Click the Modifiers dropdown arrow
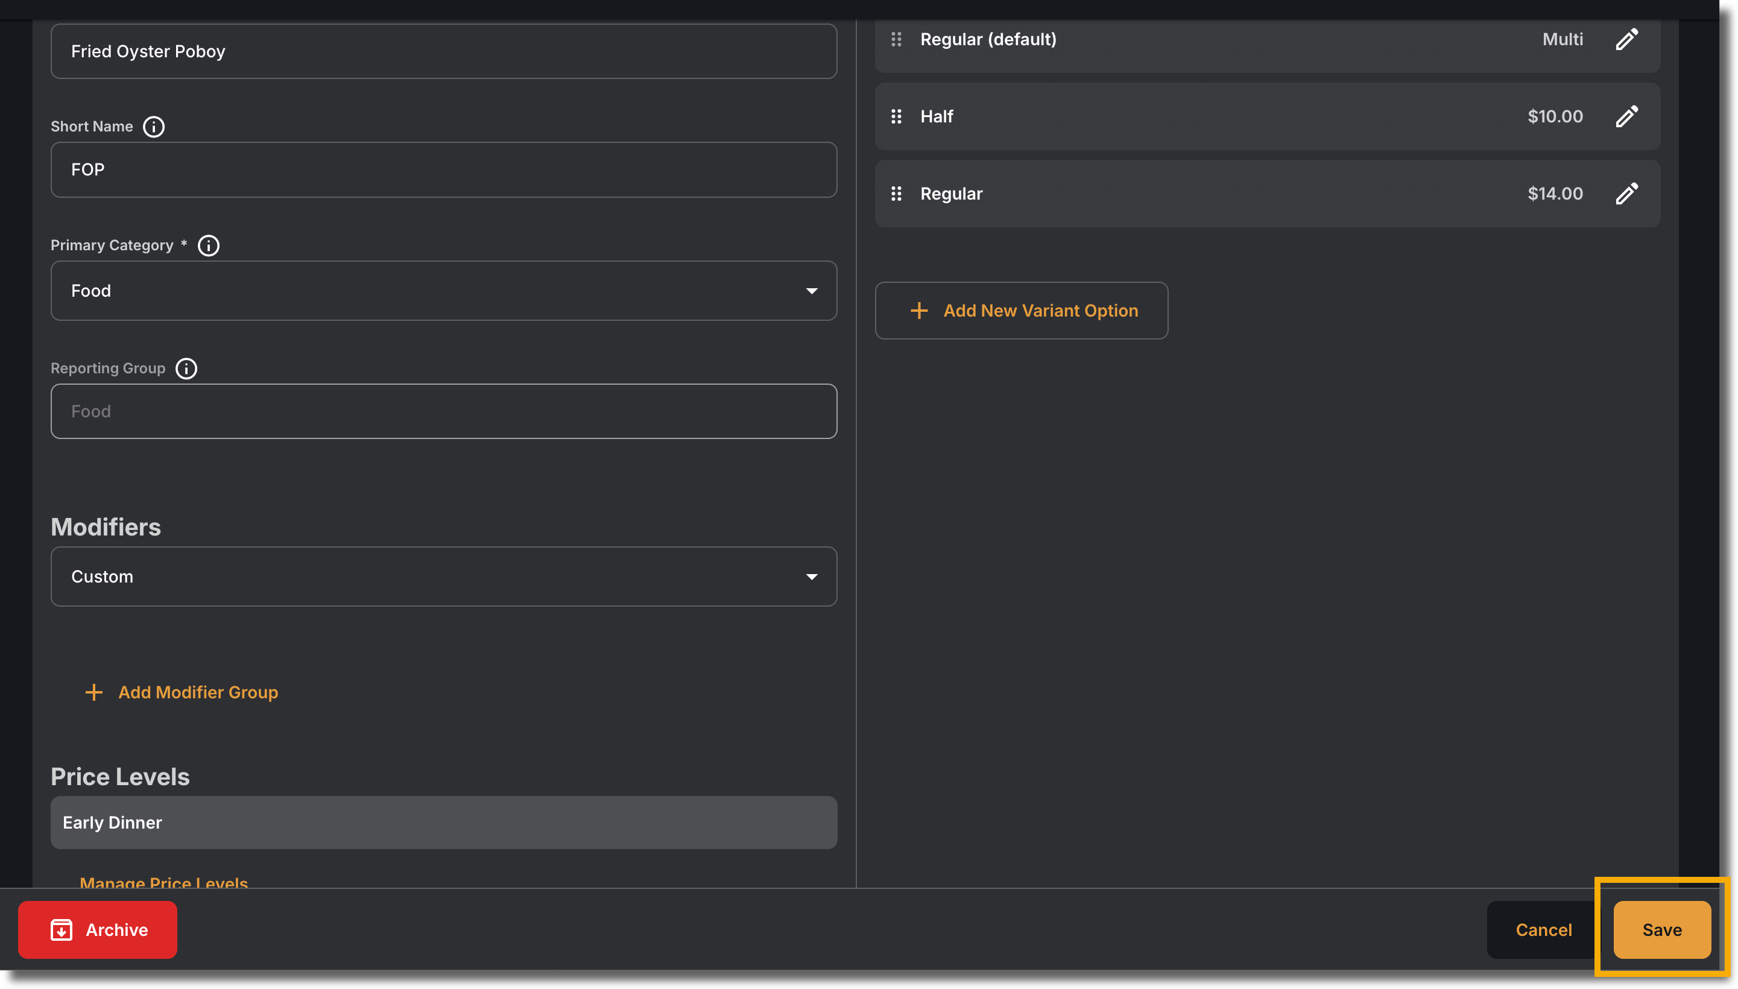This screenshot has width=1738, height=989. tap(812, 577)
